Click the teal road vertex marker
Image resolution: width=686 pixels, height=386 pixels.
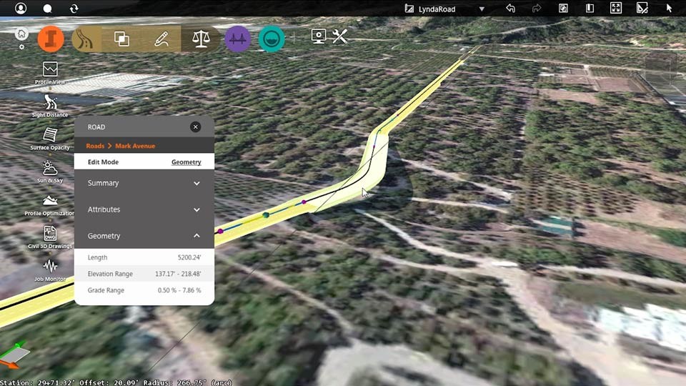tap(266, 215)
